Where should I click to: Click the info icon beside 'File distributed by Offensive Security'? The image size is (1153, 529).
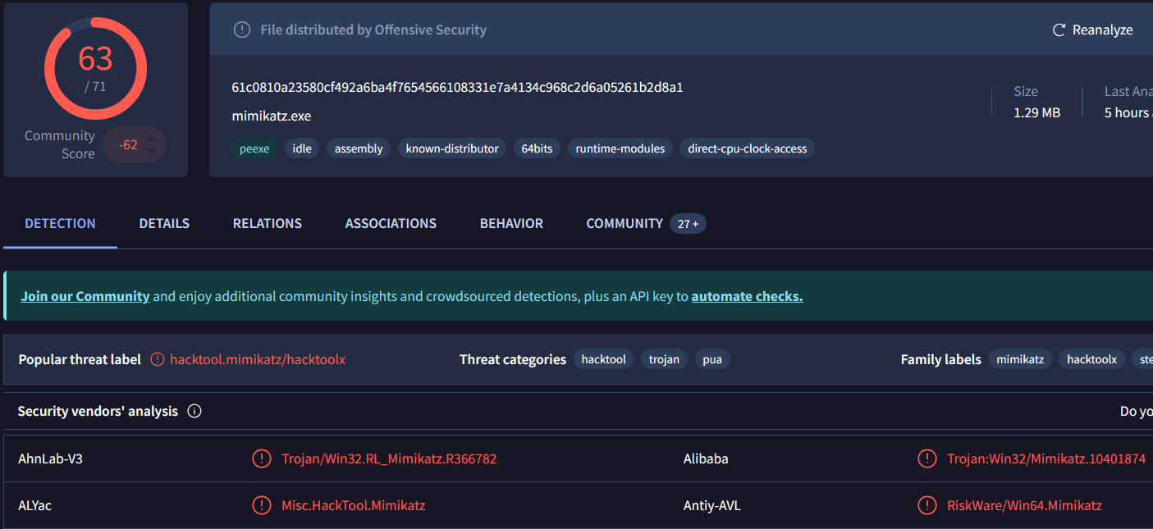pos(242,30)
